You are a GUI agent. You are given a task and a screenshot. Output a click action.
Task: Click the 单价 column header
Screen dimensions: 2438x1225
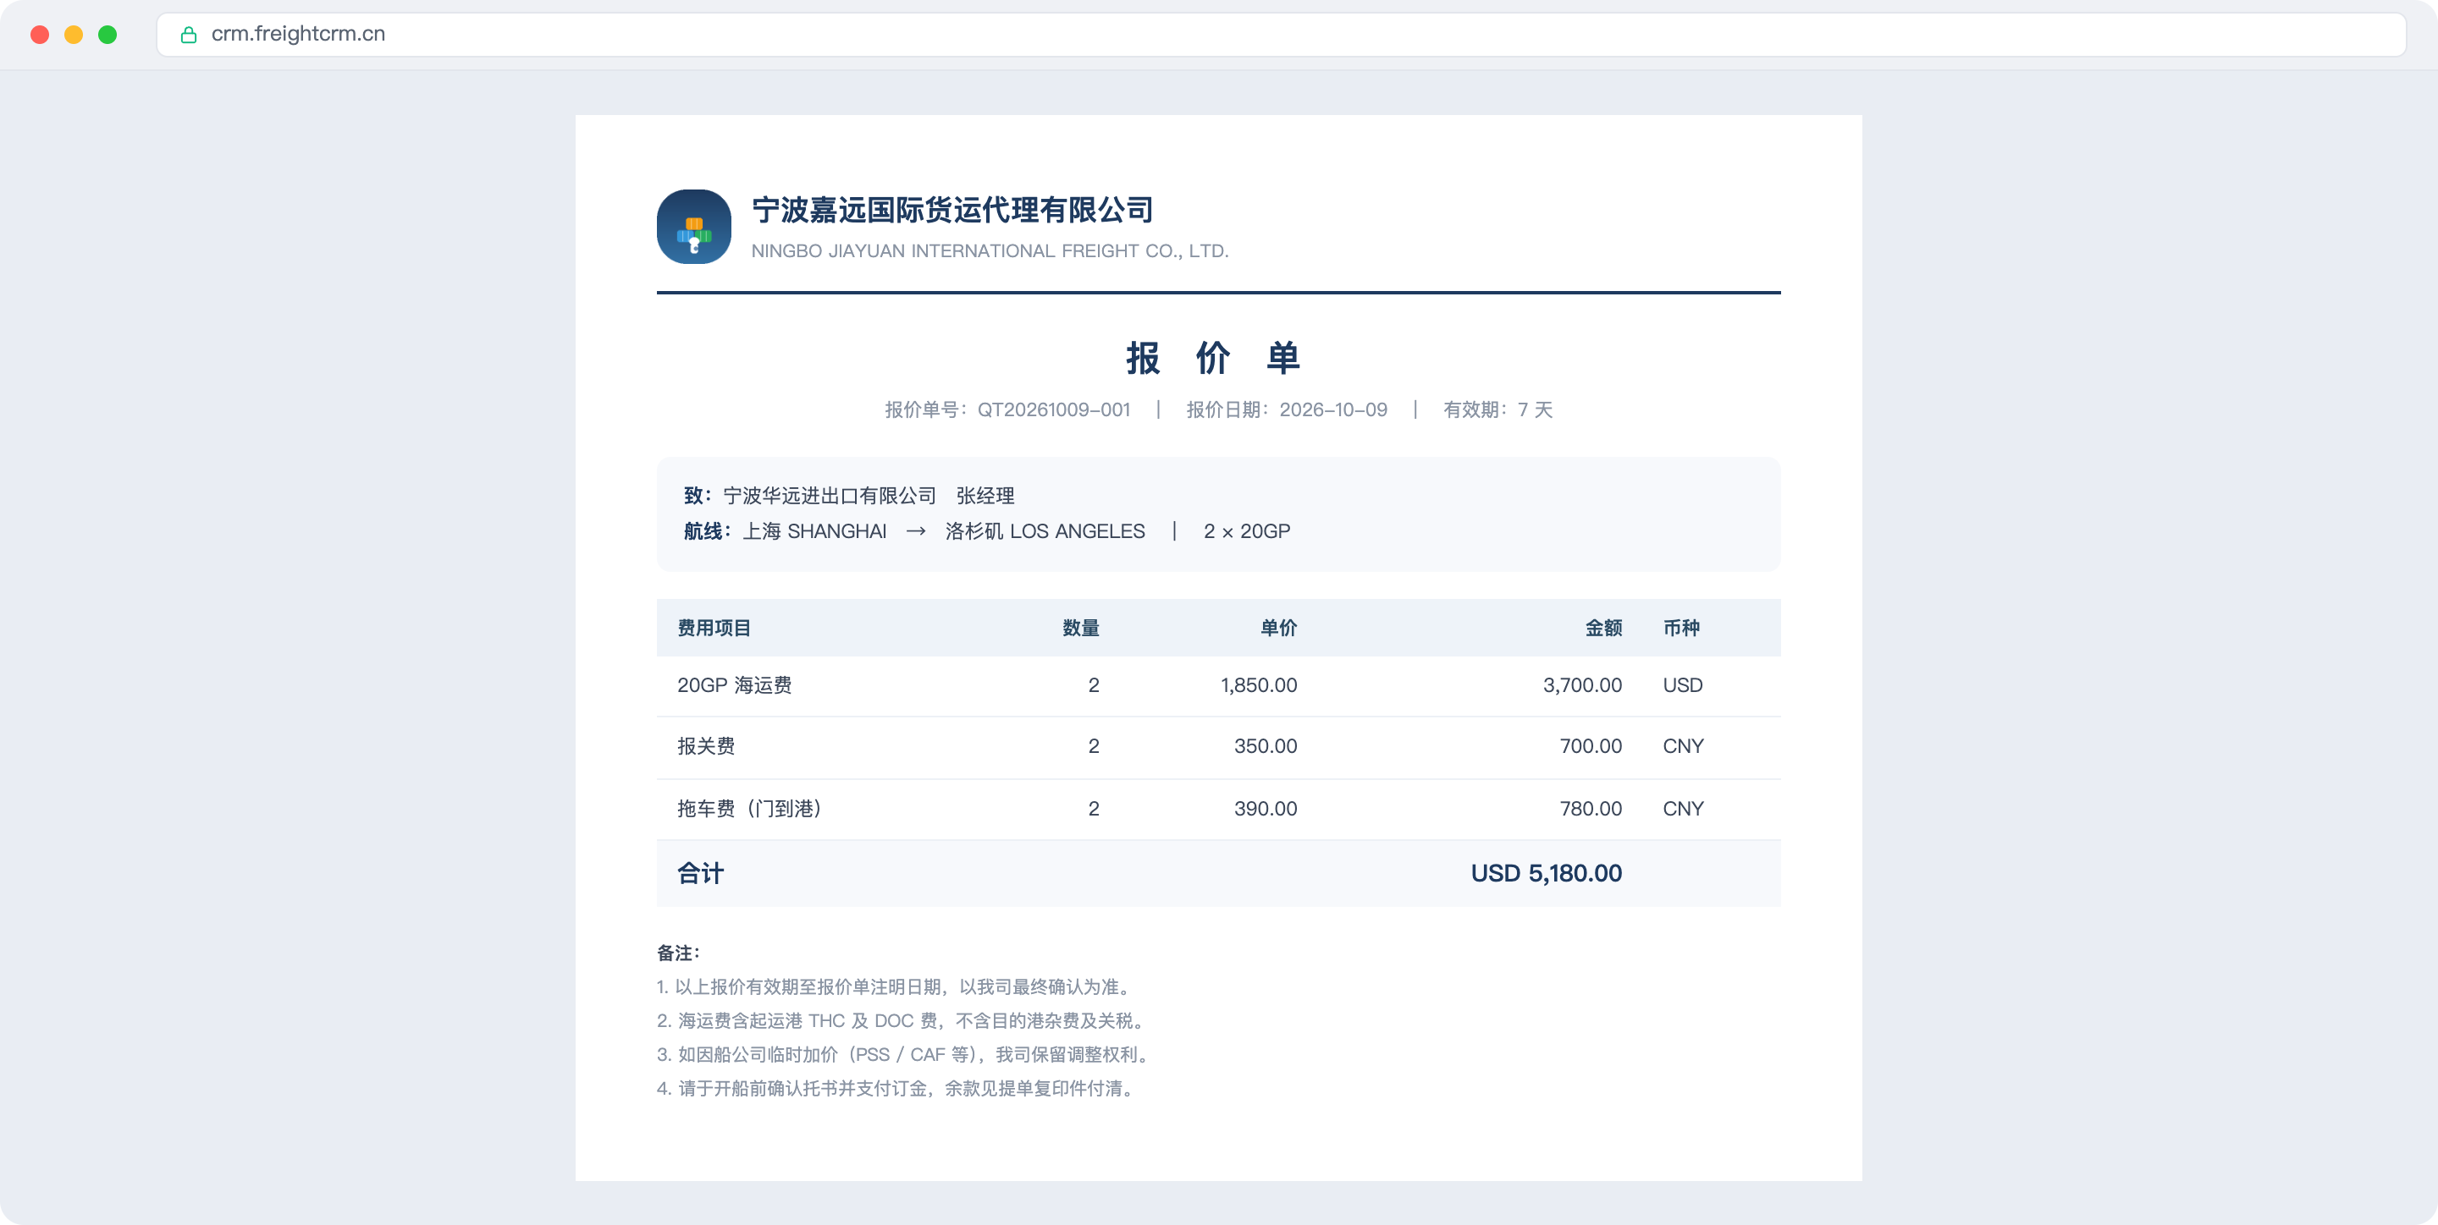point(1278,628)
